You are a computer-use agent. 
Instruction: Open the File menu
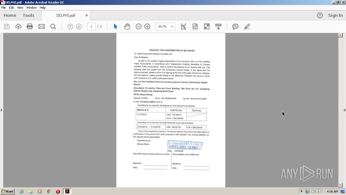coord(4,8)
